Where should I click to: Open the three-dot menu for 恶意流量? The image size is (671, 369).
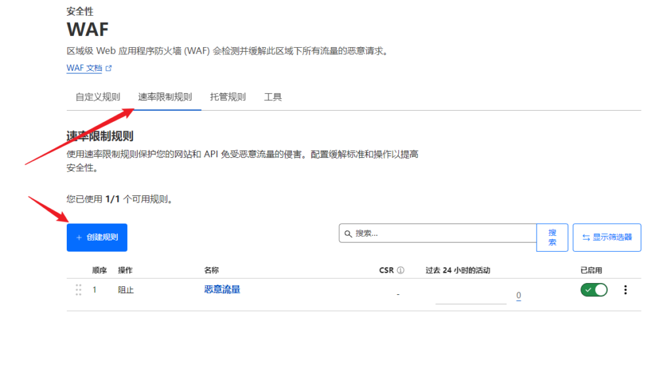tap(625, 290)
